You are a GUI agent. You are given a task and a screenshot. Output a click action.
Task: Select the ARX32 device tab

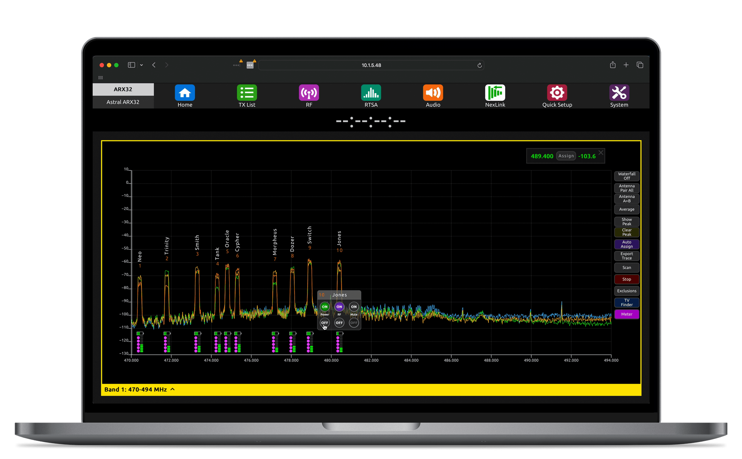(123, 89)
